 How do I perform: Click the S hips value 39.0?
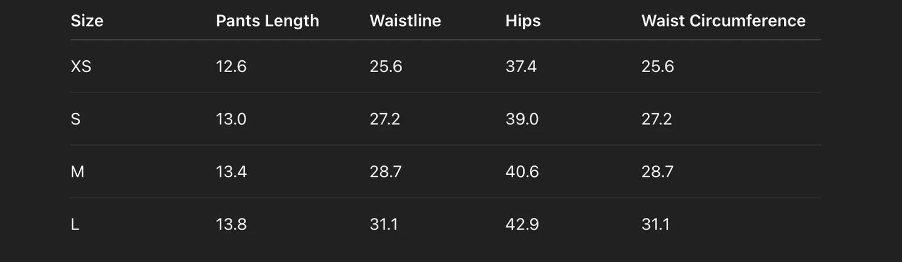click(522, 119)
